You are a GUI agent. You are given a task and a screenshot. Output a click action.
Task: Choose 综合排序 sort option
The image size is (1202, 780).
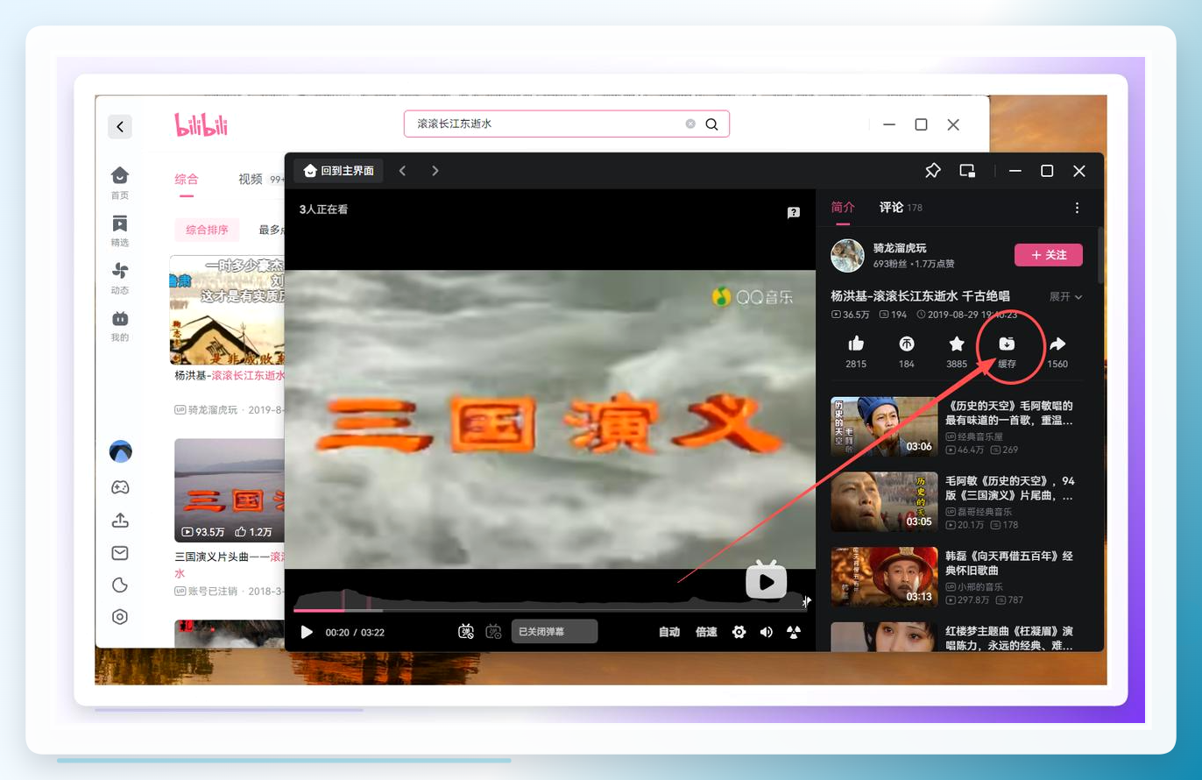pyautogui.click(x=207, y=230)
